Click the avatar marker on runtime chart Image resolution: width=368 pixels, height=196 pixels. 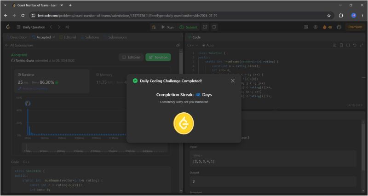coord(28,103)
